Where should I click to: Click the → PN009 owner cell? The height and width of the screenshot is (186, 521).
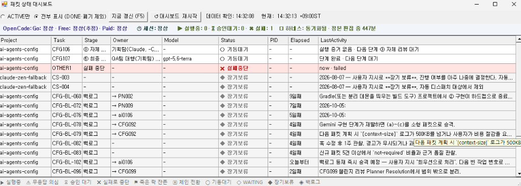(x=136, y=106)
